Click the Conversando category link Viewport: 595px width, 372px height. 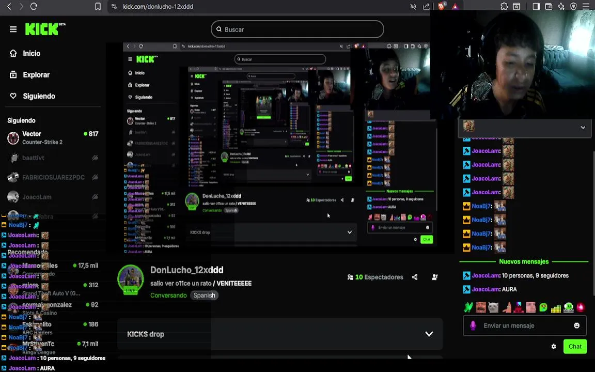tap(168, 296)
